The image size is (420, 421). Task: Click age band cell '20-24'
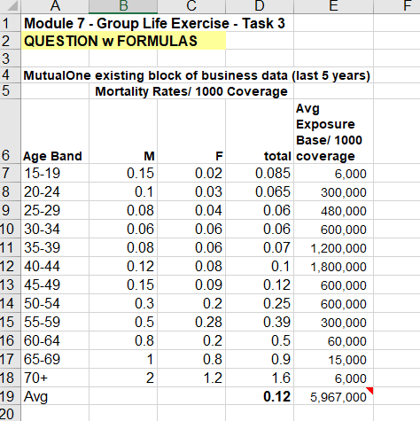pyautogui.click(x=55, y=191)
